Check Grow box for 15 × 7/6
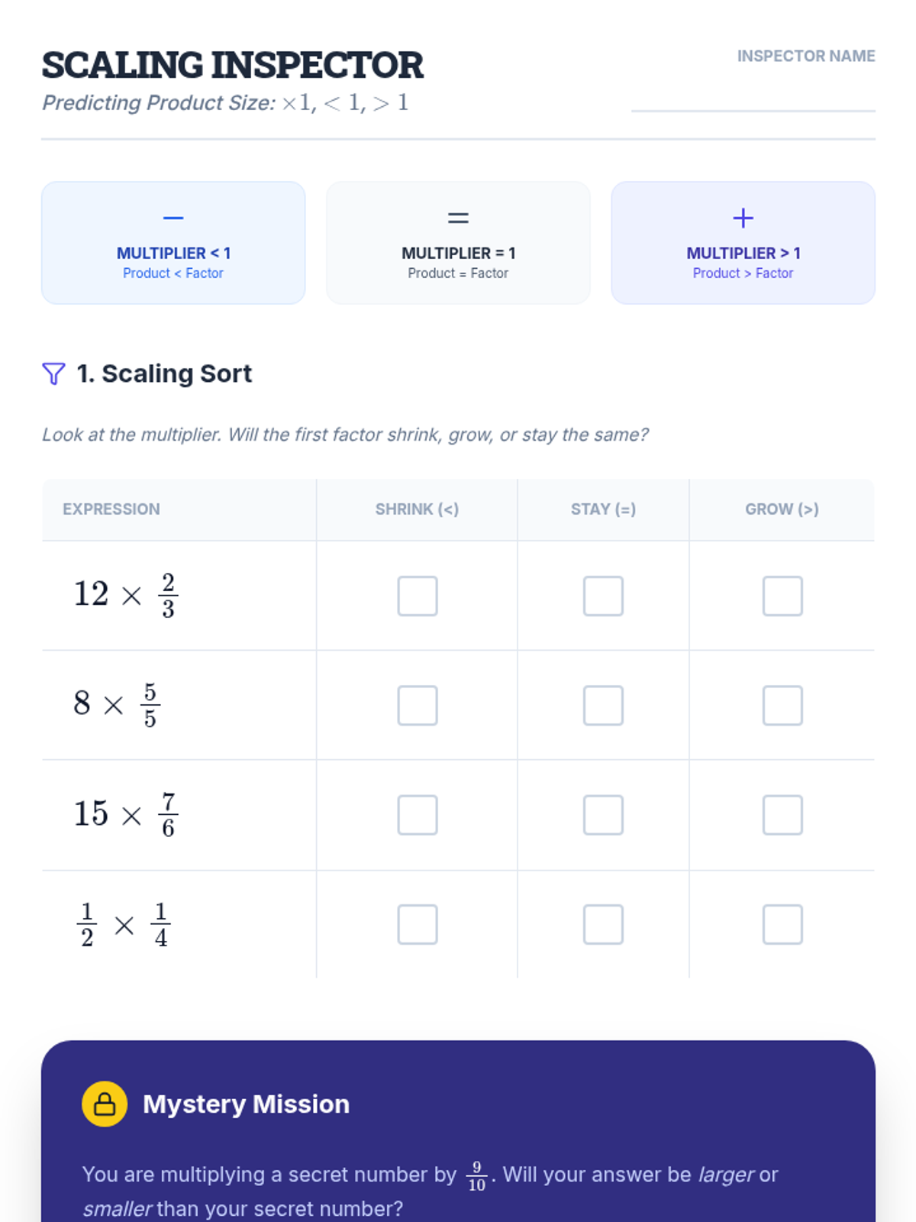Viewport: 916px width, 1222px height. click(x=782, y=815)
